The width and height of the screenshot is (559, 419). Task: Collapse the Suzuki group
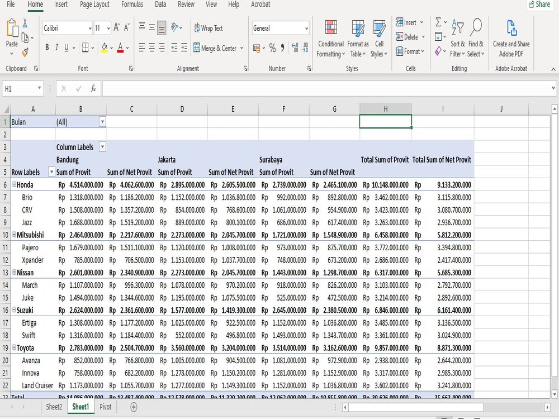[15, 310]
